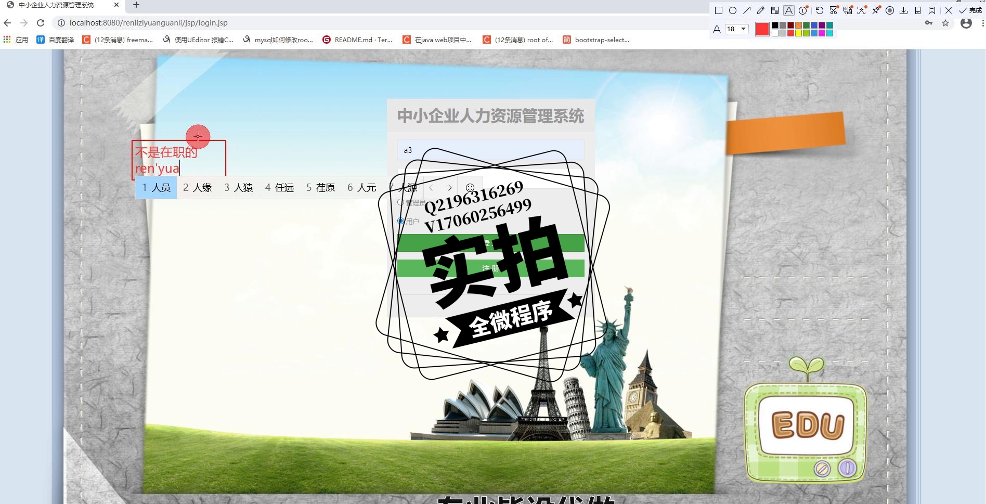This screenshot has height=504, width=986.
Task: Choose IME candidate 5 荏原
Action: click(x=320, y=188)
